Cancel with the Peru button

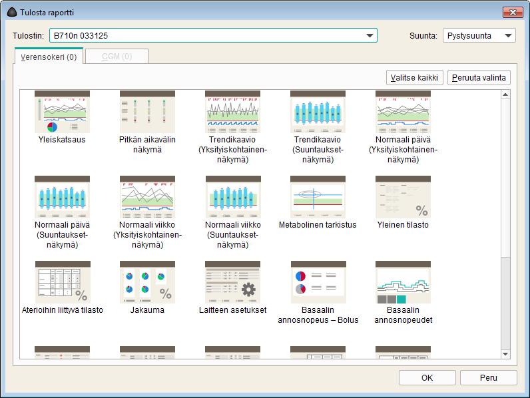pos(489,378)
